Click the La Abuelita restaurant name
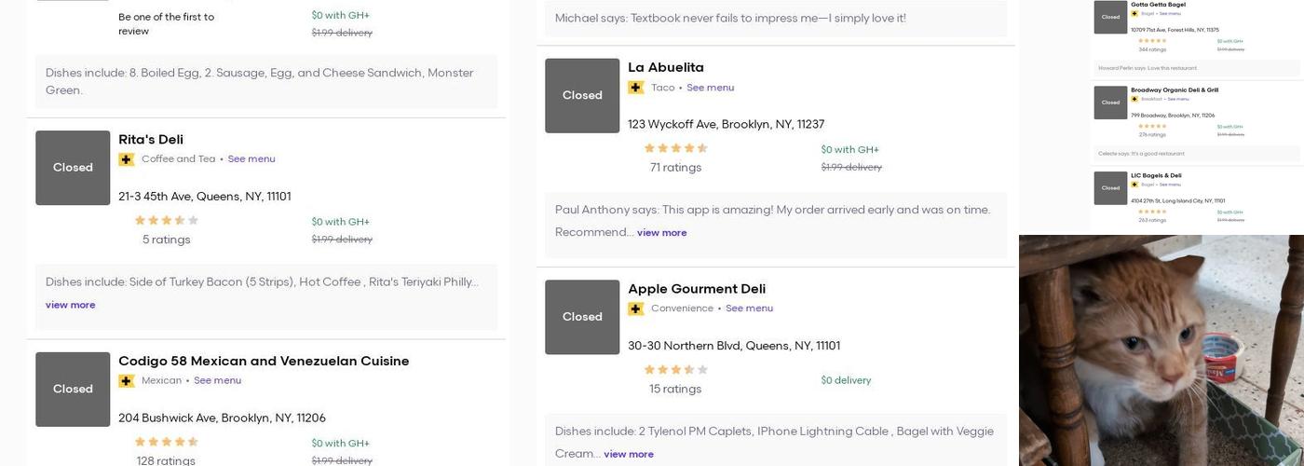This screenshot has height=466, width=1304. click(x=666, y=67)
